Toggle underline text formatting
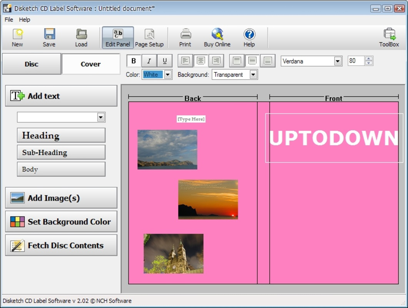The image size is (408, 308). tap(164, 60)
